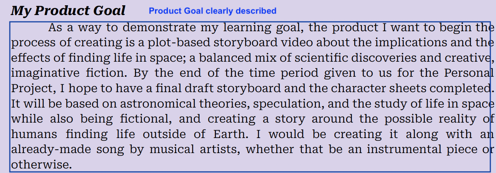This screenshot has height=173, width=496.
Task: Select the blue "Product Goal clearly described" annotation
Action: click(x=213, y=11)
